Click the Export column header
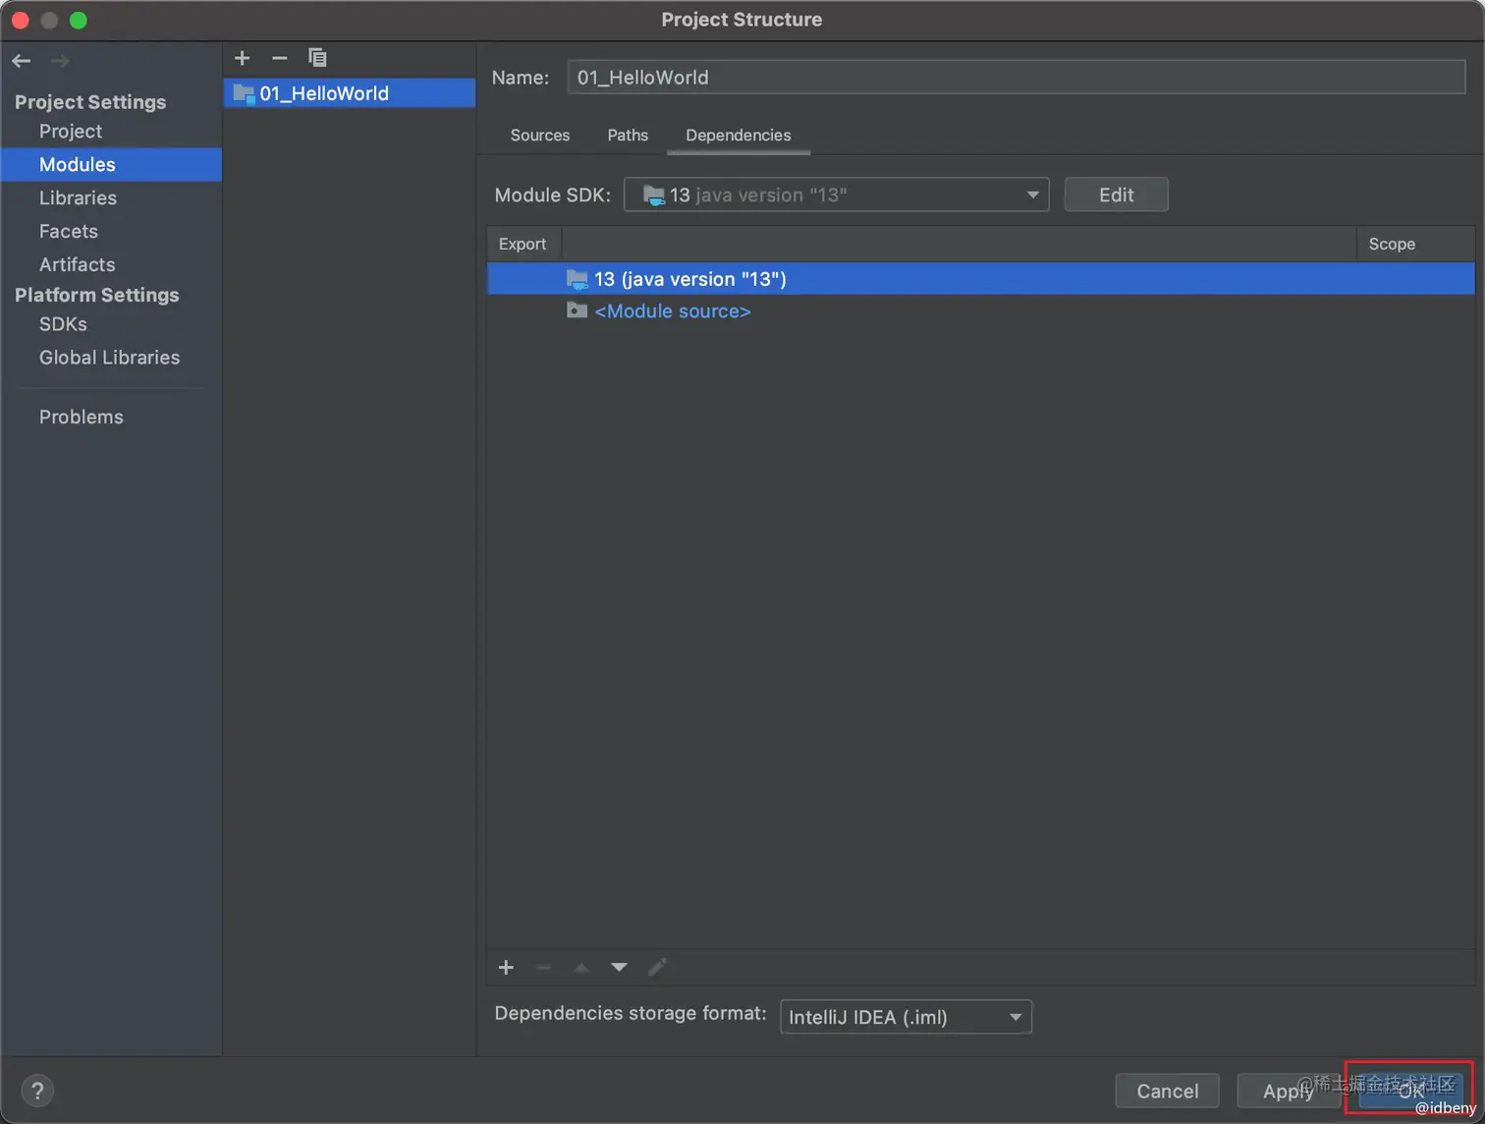The height and width of the screenshot is (1124, 1485). click(x=522, y=244)
